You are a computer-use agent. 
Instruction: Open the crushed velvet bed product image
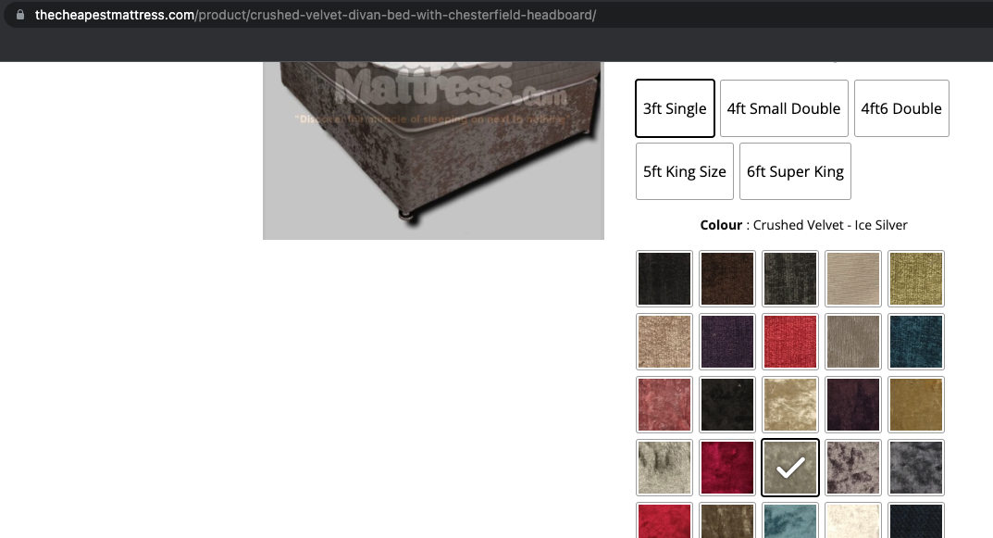pyautogui.click(x=433, y=150)
